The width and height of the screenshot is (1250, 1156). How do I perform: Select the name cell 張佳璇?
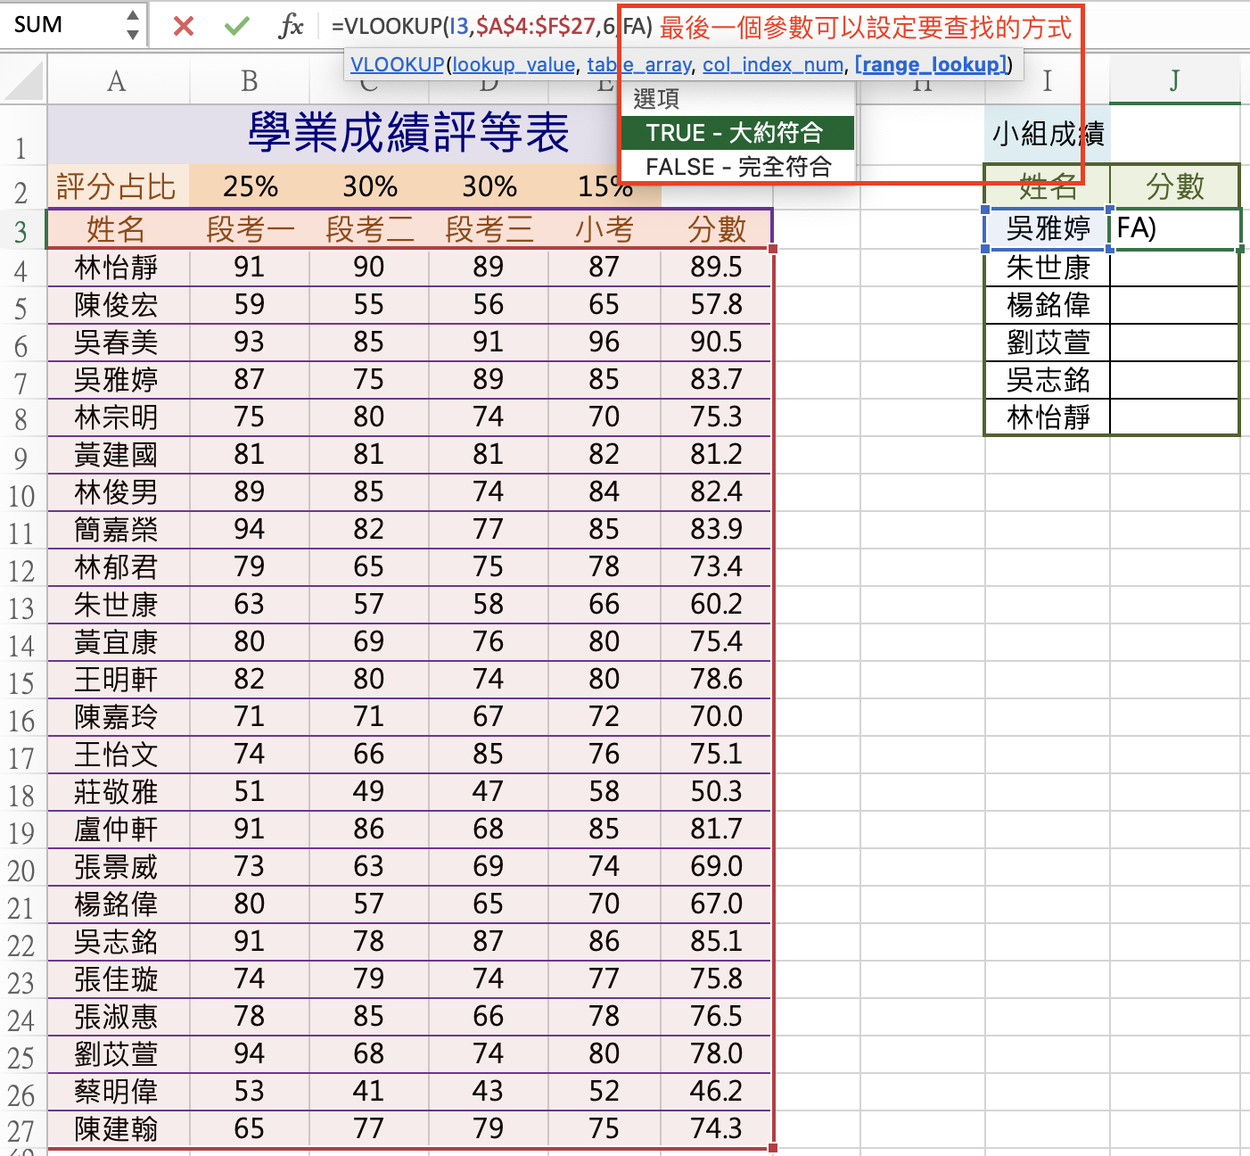coord(117,979)
